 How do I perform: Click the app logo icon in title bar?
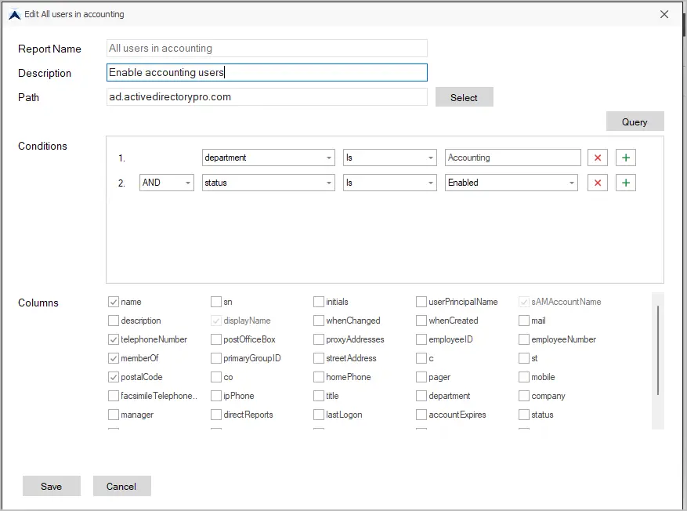coord(14,14)
